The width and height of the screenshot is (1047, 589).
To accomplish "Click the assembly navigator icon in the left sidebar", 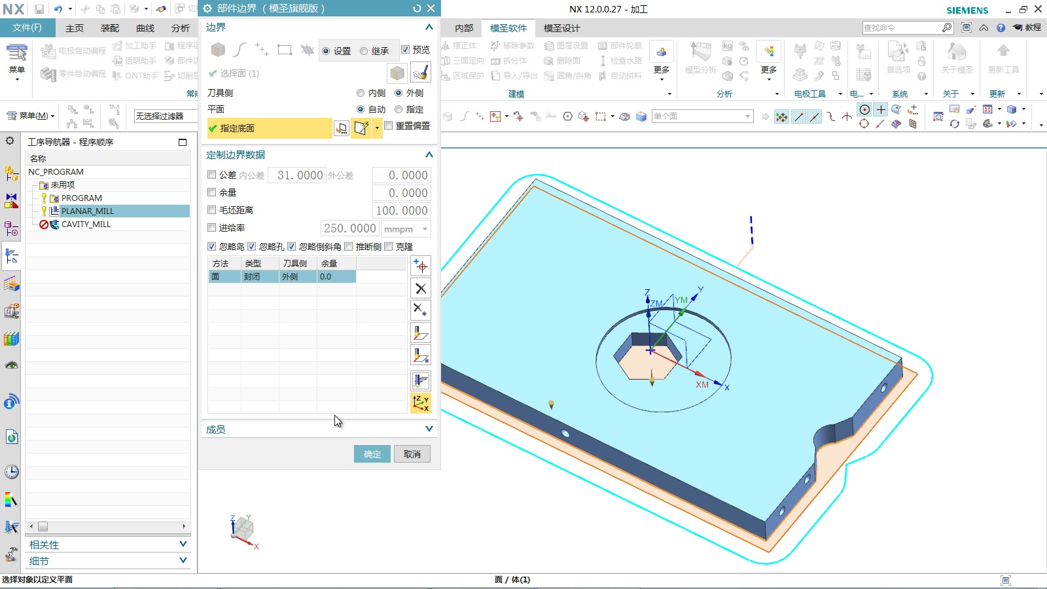I will [x=11, y=173].
